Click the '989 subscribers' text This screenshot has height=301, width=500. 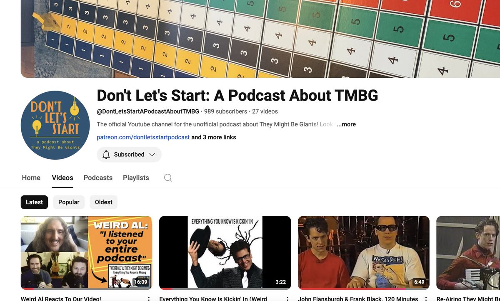[225, 111]
